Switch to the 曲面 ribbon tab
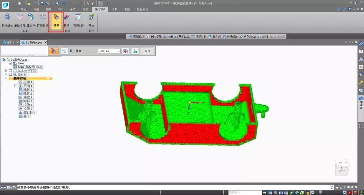 pyautogui.click(x=49, y=9)
